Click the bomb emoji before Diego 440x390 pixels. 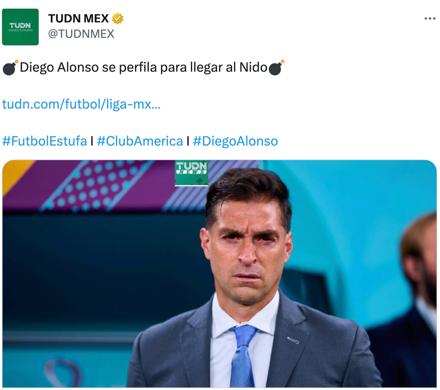(10, 67)
